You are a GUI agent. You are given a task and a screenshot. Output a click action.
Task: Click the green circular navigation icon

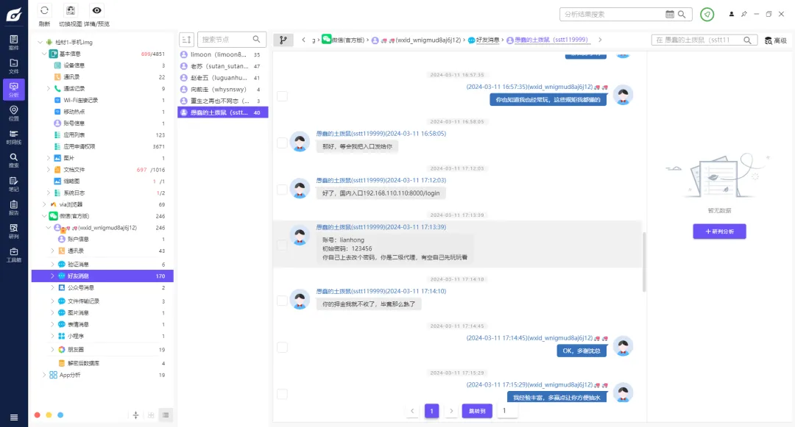click(707, 14)
